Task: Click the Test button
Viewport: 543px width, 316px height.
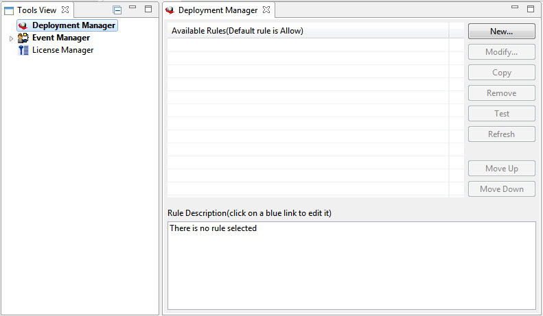Action: click(501, 113)
